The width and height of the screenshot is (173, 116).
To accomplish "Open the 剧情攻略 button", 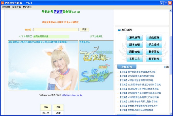I will pos(135,52).
